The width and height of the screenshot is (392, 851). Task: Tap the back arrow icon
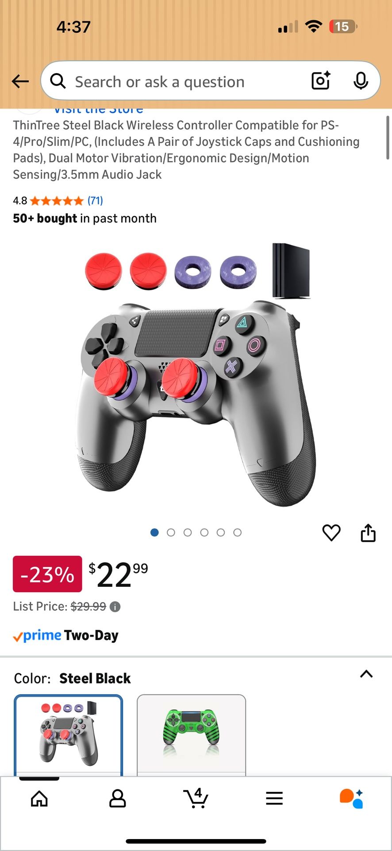[20, 81]
